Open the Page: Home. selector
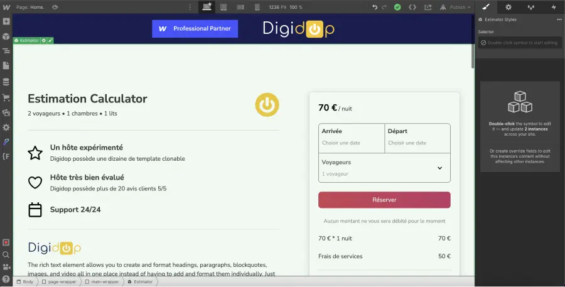The image size is (565, 287). [x=30, y=7]
